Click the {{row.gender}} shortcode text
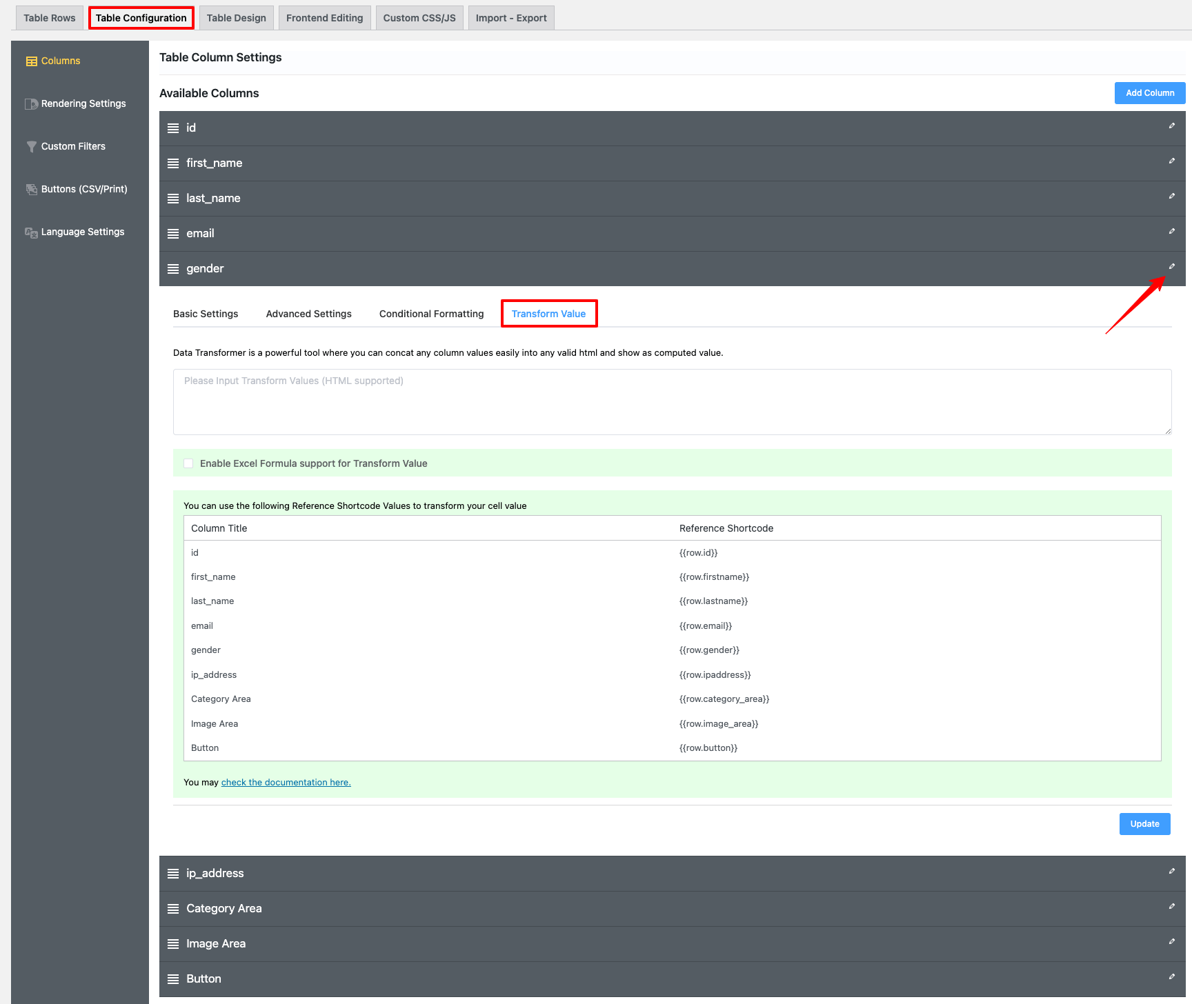The width and height of the screenshot is (1192, 1004). (709, 650)
